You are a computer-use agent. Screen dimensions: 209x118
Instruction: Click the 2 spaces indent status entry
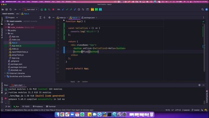click(186, 110)
